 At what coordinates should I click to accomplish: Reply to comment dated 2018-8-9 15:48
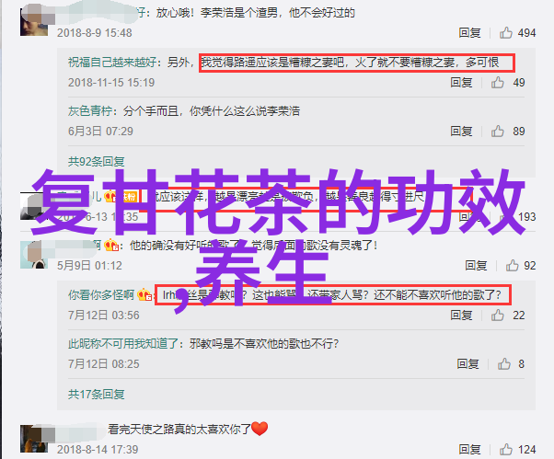point(469,33)
